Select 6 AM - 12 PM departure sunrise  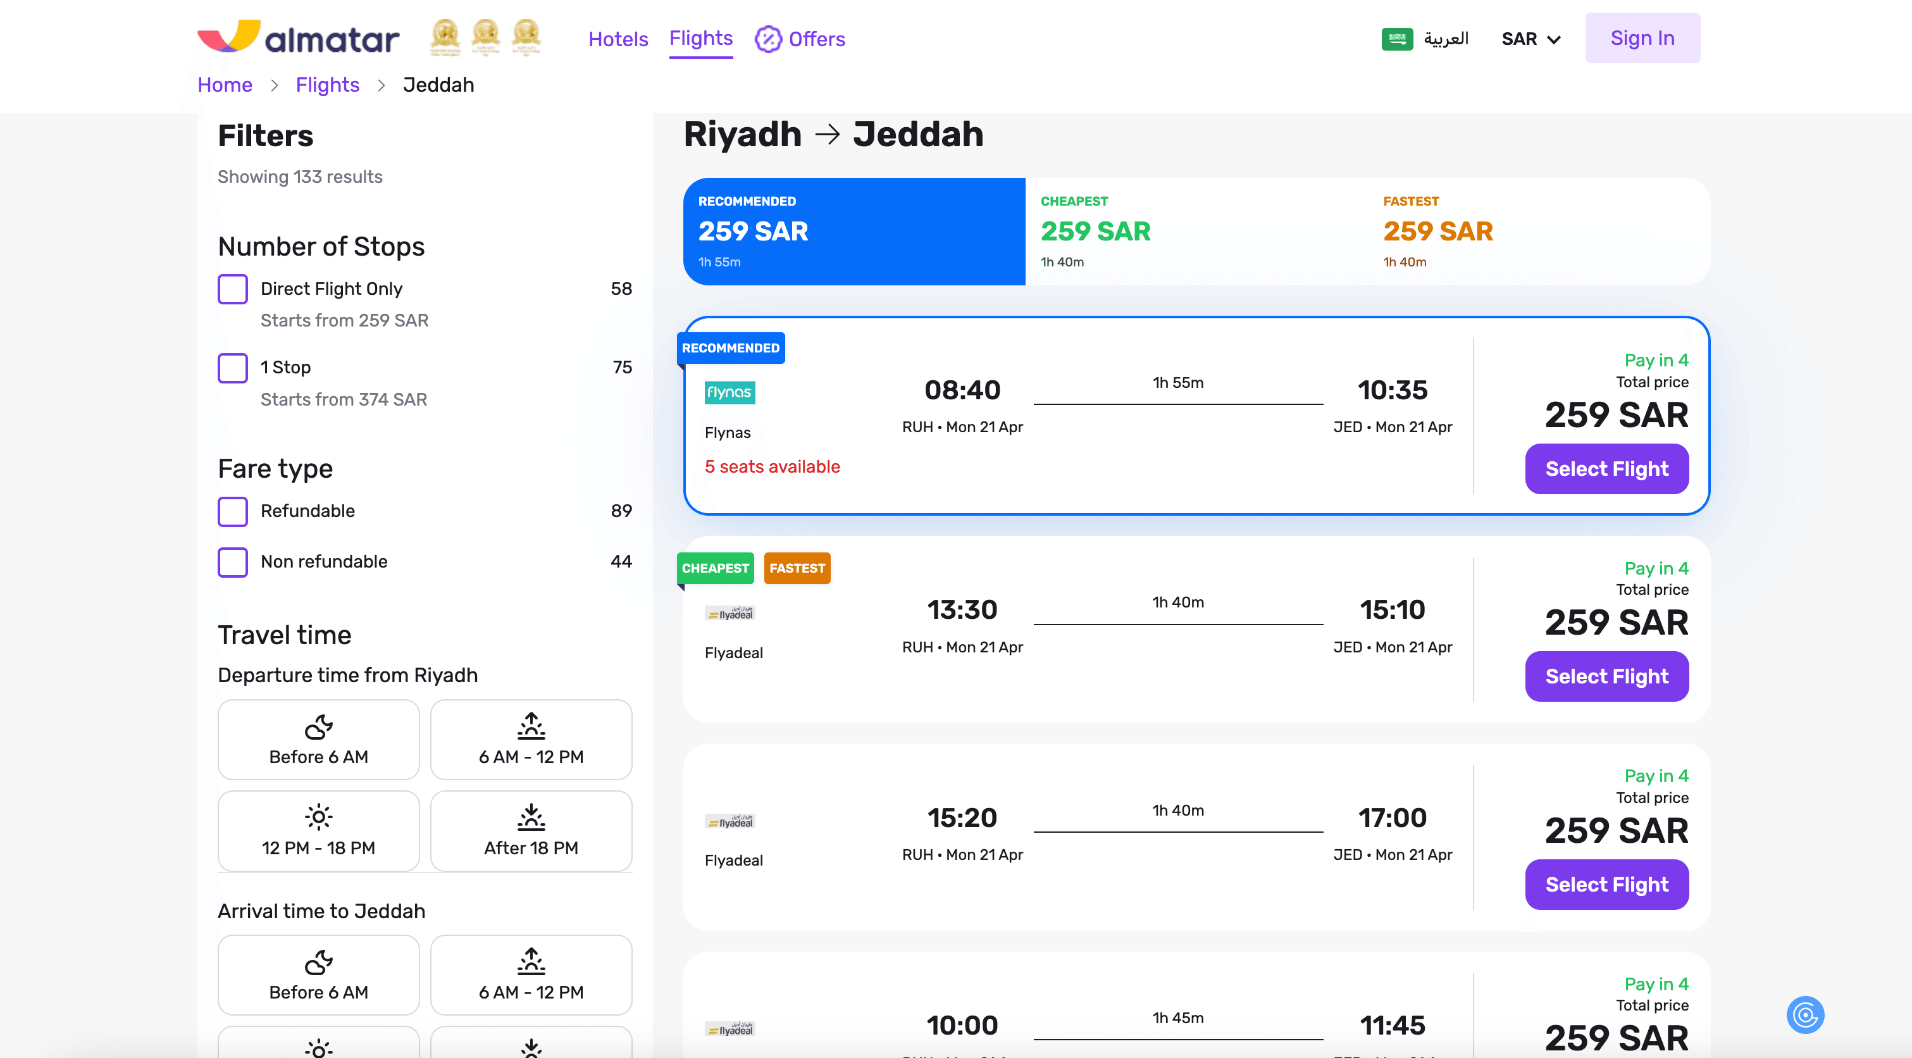click(531, 727)
